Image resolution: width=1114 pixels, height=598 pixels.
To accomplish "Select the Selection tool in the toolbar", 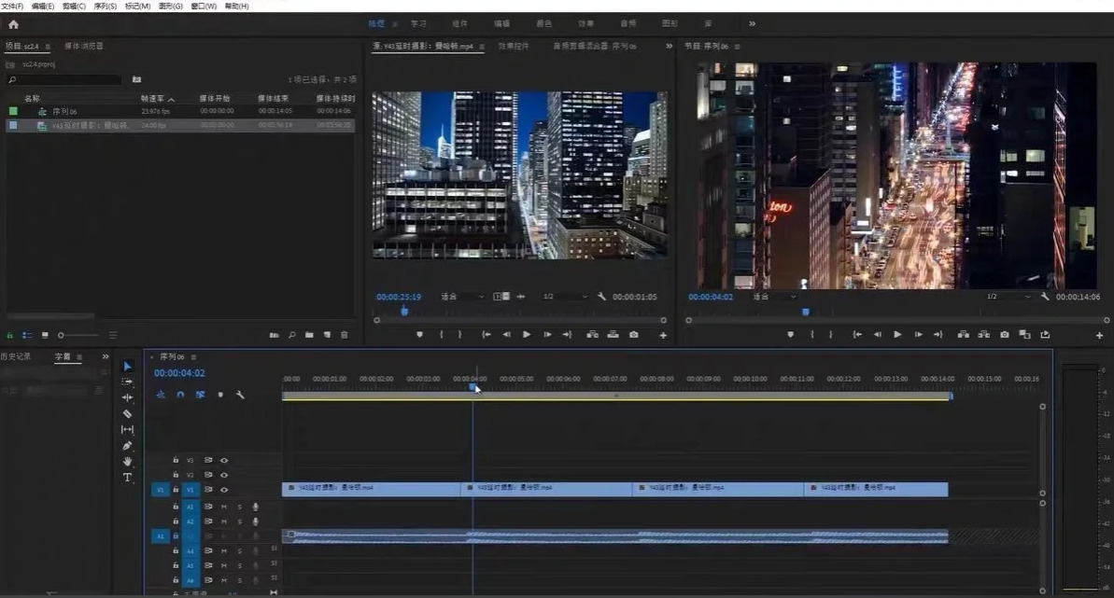I will (127, 367).
